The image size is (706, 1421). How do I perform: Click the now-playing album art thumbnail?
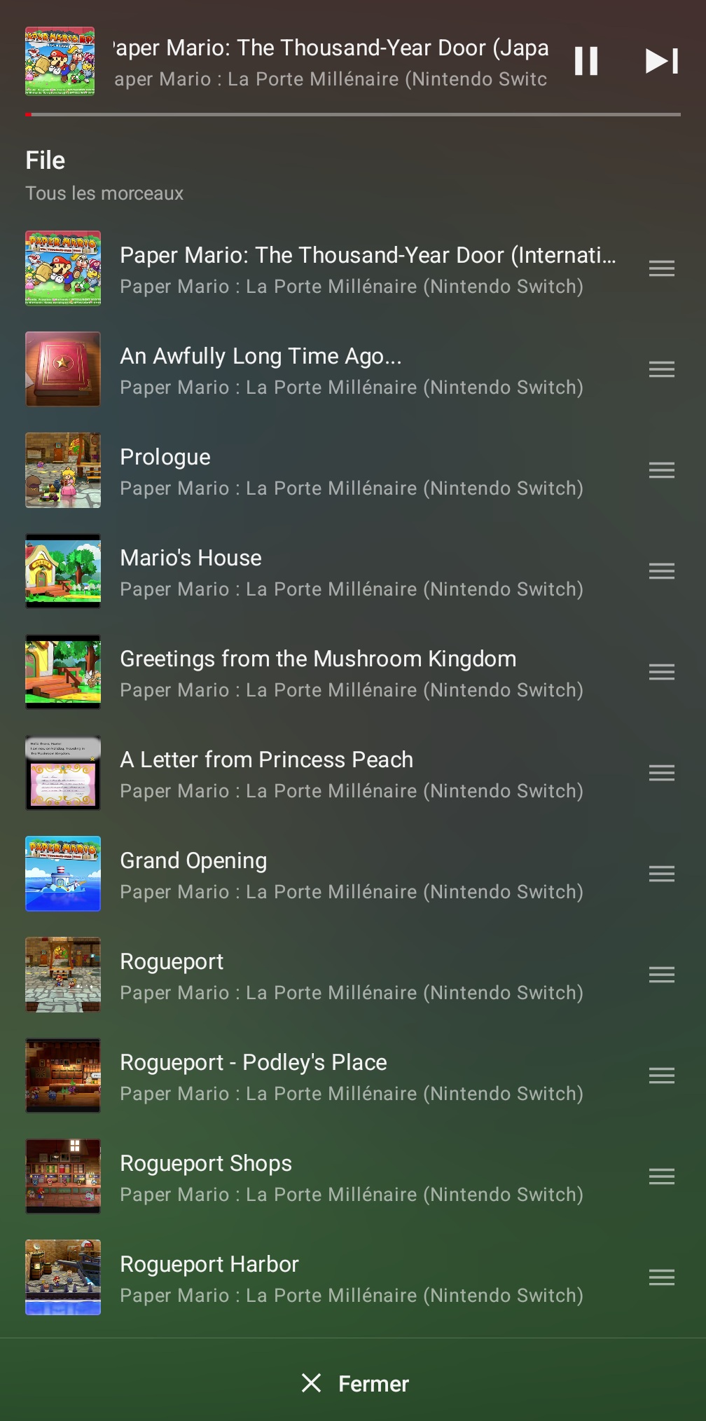(60, 62)
